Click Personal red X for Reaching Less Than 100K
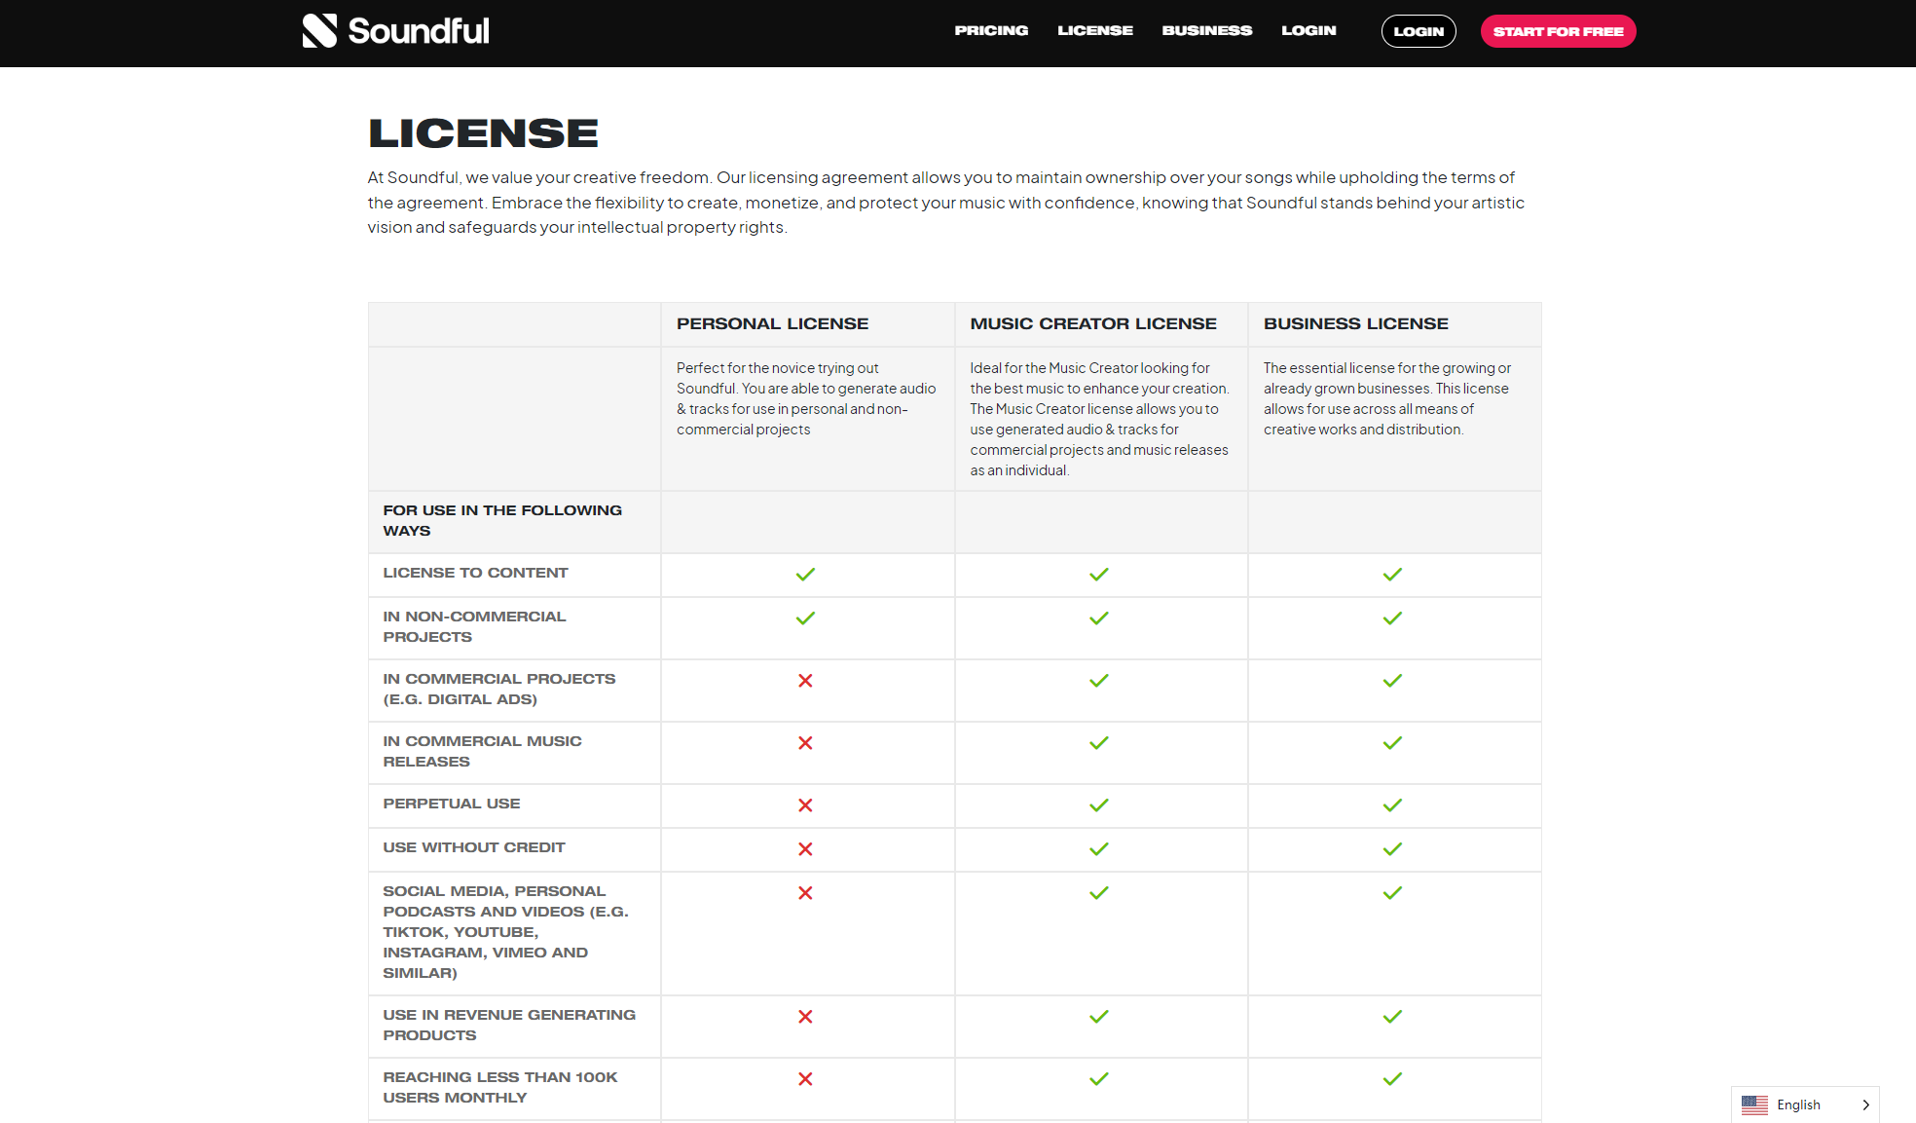1916x1123 pixels. (805, 1079)
